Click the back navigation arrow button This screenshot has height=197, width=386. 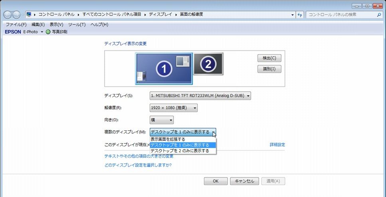[7, 15]
